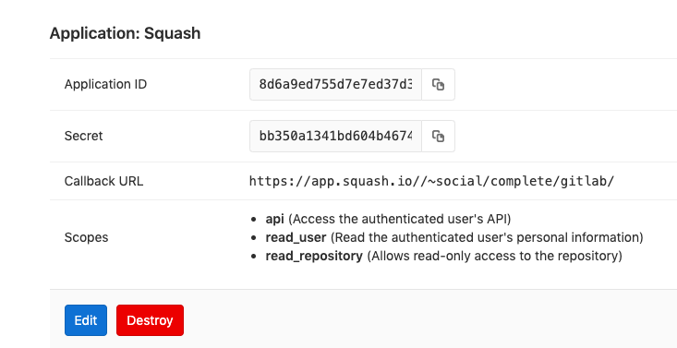Select the bold read_user scope name
This screenshot has height=348, width=677.
[296, 237]
